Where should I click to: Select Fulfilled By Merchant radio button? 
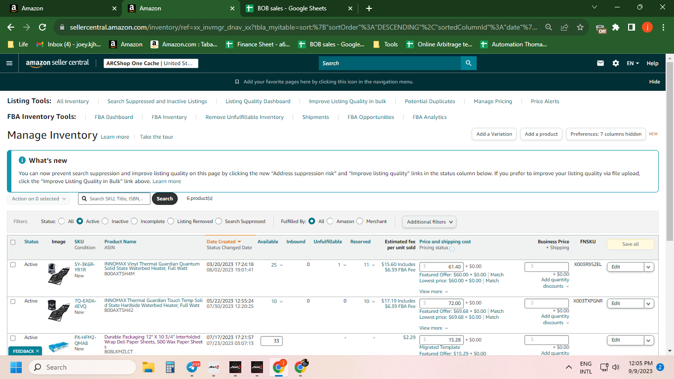(360, 222)
